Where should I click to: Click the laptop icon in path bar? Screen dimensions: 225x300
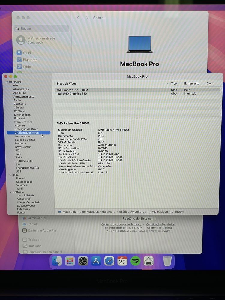point(60,212)
